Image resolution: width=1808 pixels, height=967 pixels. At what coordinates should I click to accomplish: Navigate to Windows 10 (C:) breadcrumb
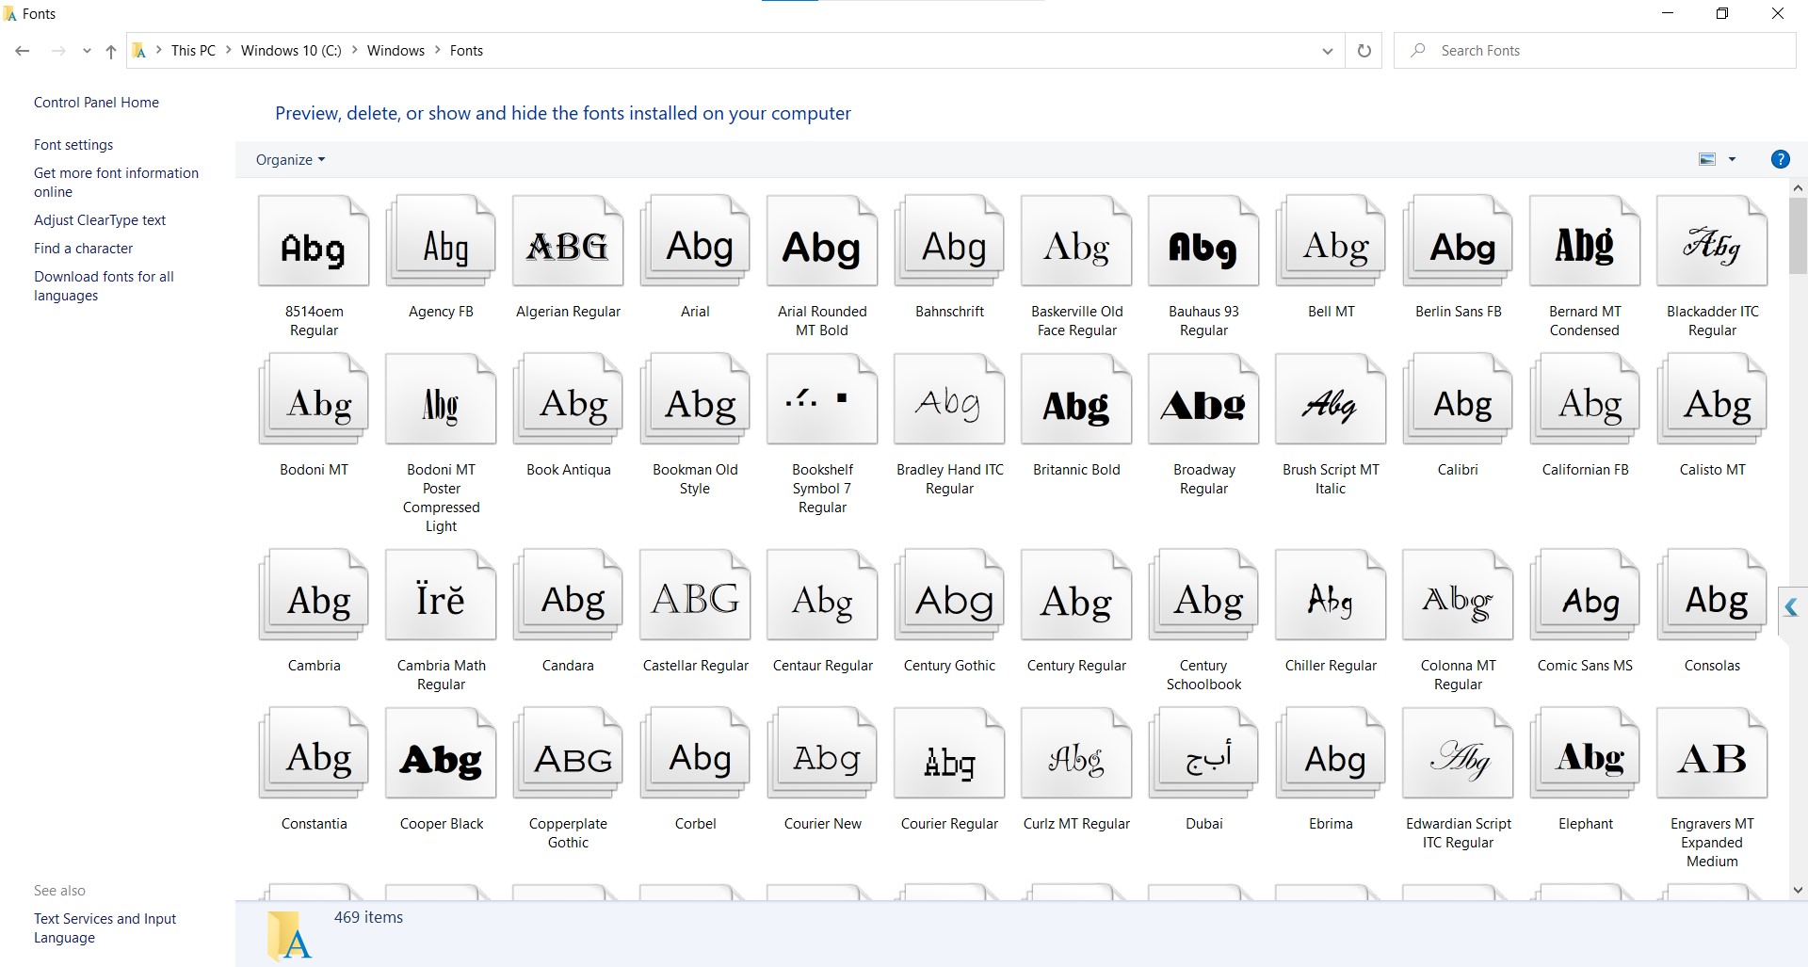coord(291,51)
